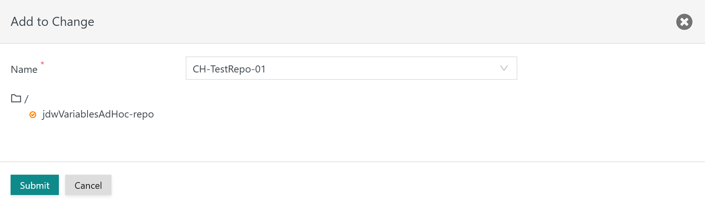The width and height of the screenshot is (705, 206).
Task: Click the Name field label
Action: click(24, 69)
